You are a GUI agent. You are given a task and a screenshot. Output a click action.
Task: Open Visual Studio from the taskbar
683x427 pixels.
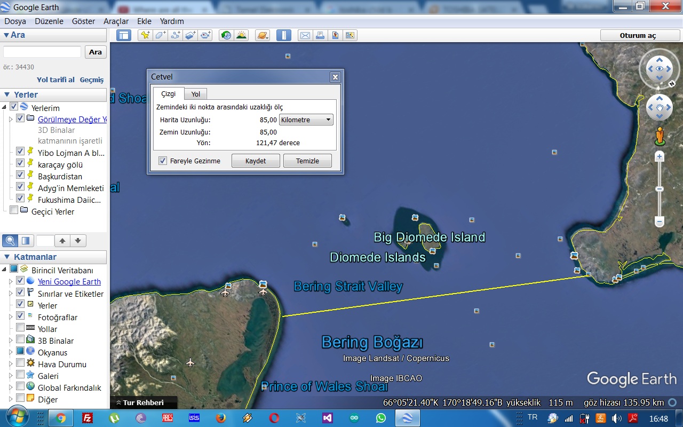[327, 418]
